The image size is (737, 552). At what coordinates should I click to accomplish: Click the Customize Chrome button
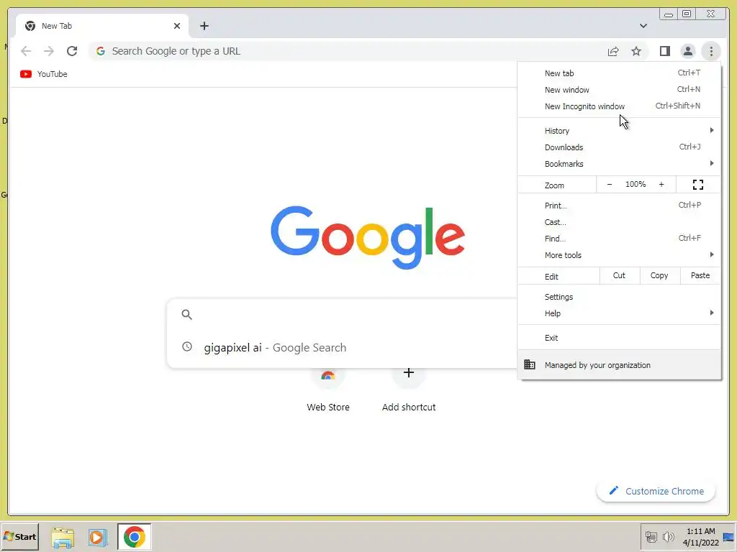(x=656, y=491)
